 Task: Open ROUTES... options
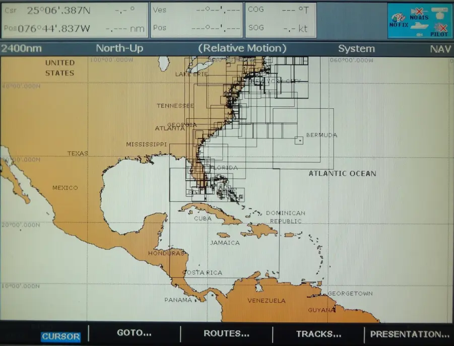pos(226,334)
